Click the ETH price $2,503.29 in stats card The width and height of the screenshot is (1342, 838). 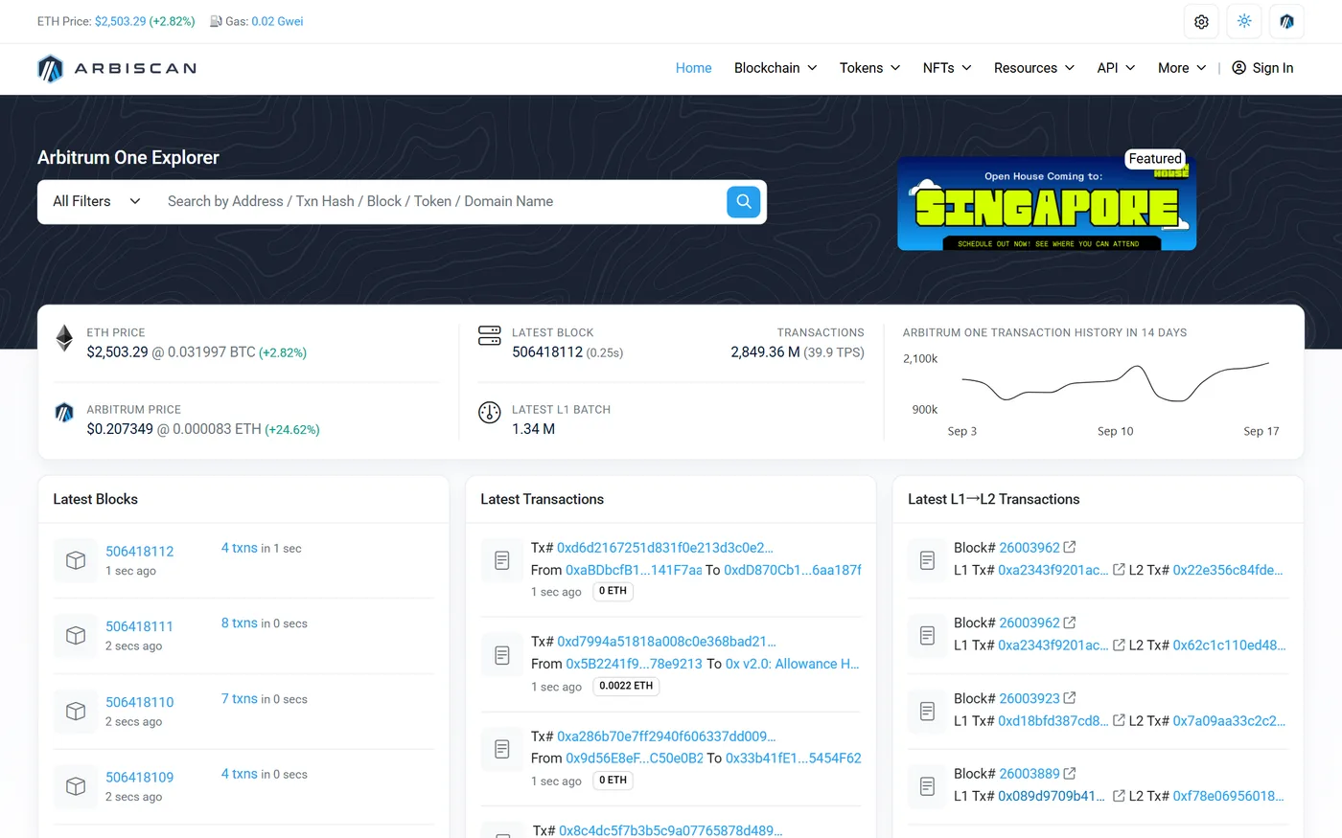[x=117, y=351]
